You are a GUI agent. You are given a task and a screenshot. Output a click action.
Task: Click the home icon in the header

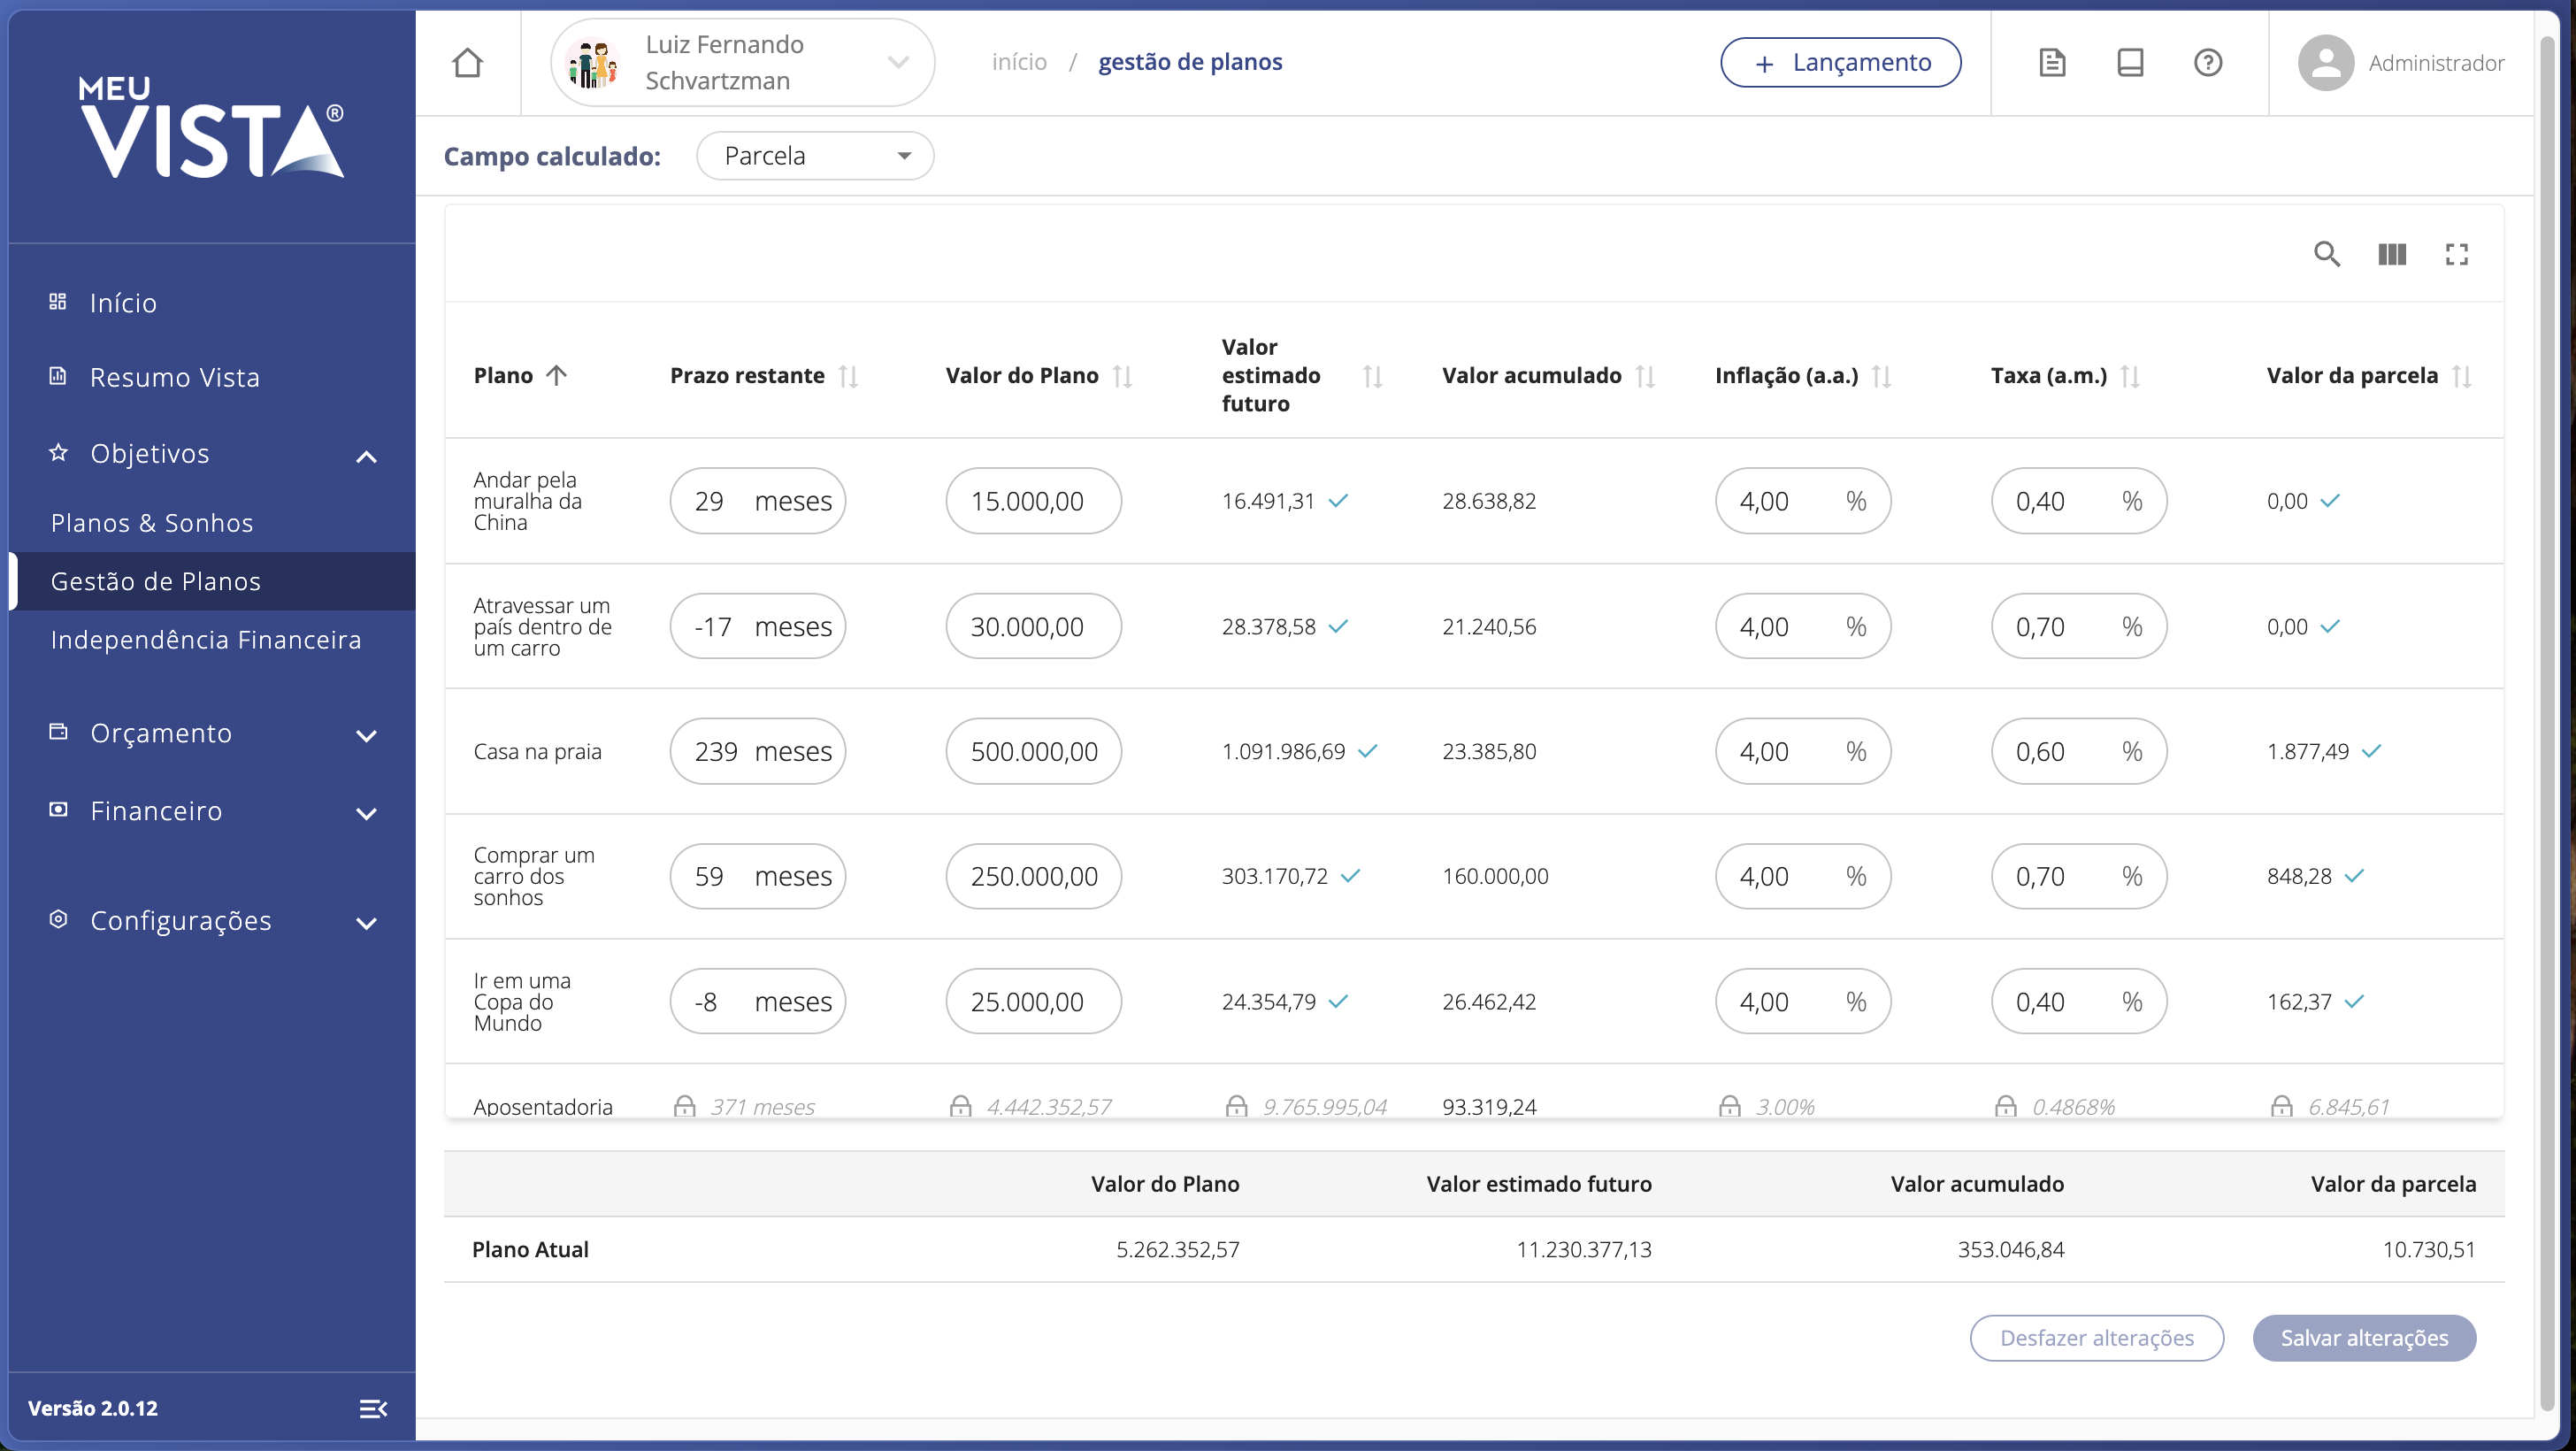click(467, 63)
